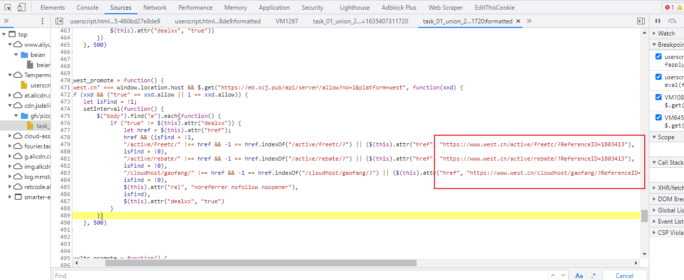The height and width of the screenshot is (280, 684).
Task: Expand the Call Stack section
Action: click(x=669, y=162)
